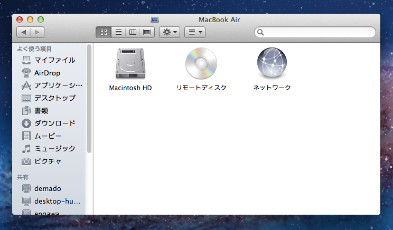Switch to icon view
The width and height of the screenshot is (393, 230).
pos(104,32)
